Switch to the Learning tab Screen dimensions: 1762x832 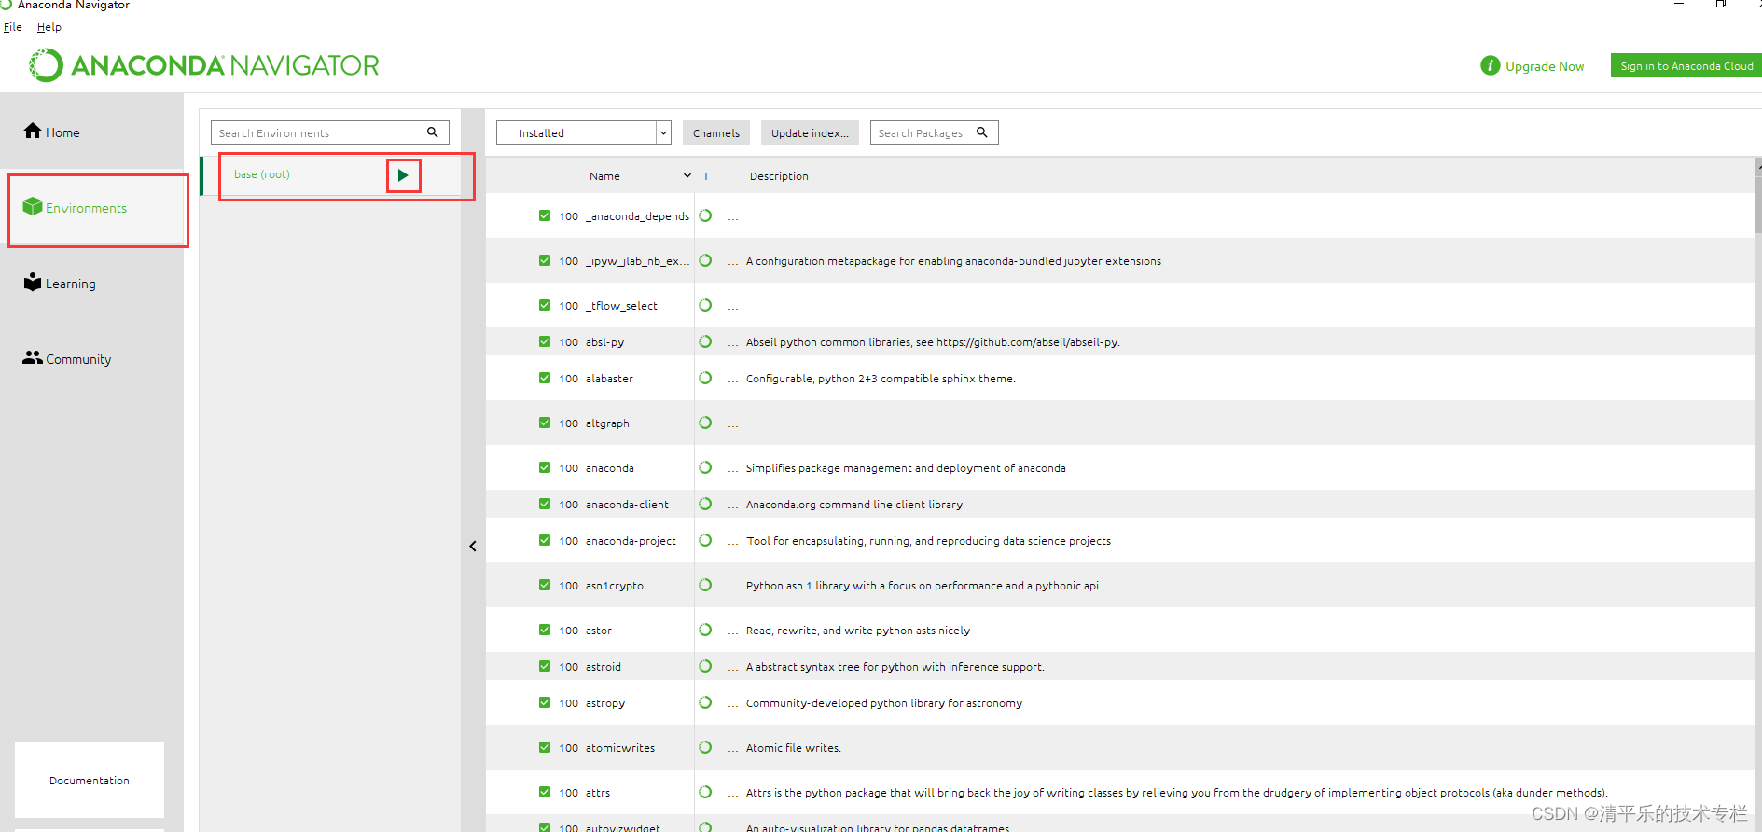pos(91,283)
